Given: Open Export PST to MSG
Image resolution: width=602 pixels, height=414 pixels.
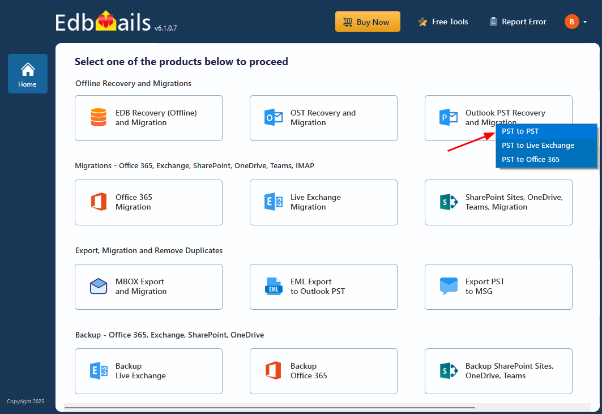Looking at the screenshot, I should (498, 287).
